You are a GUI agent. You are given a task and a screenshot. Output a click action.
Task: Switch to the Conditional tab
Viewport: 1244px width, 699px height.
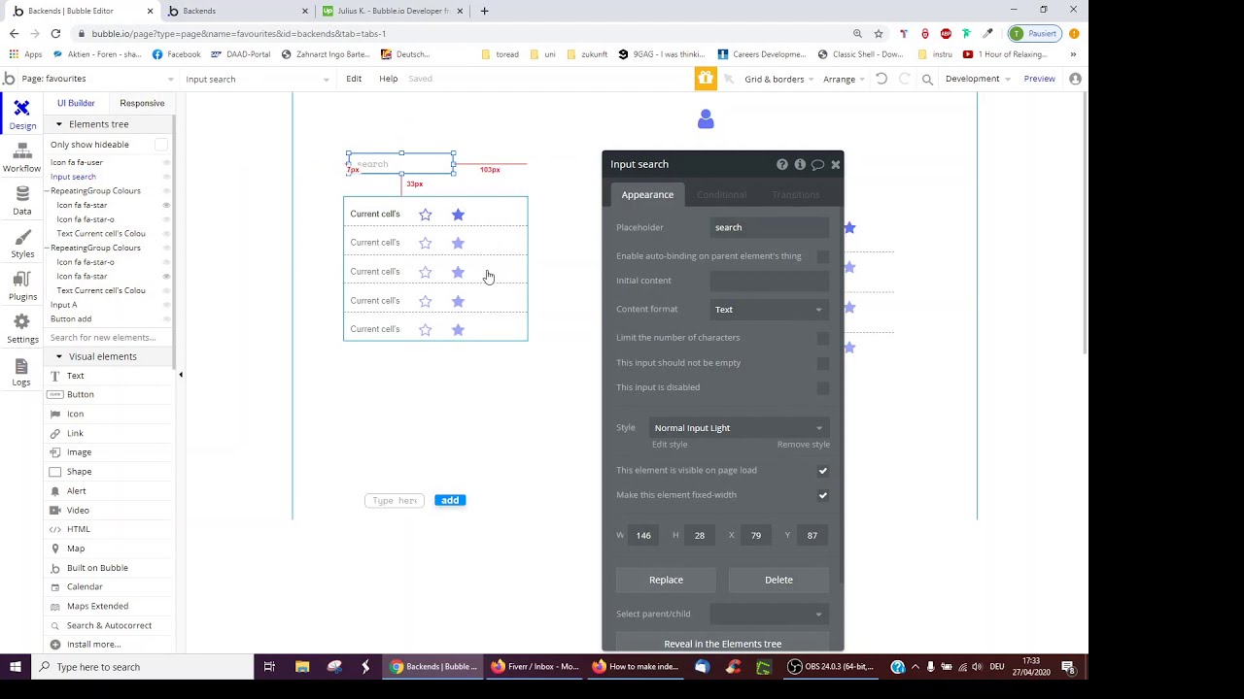click(x=721, y=195)
